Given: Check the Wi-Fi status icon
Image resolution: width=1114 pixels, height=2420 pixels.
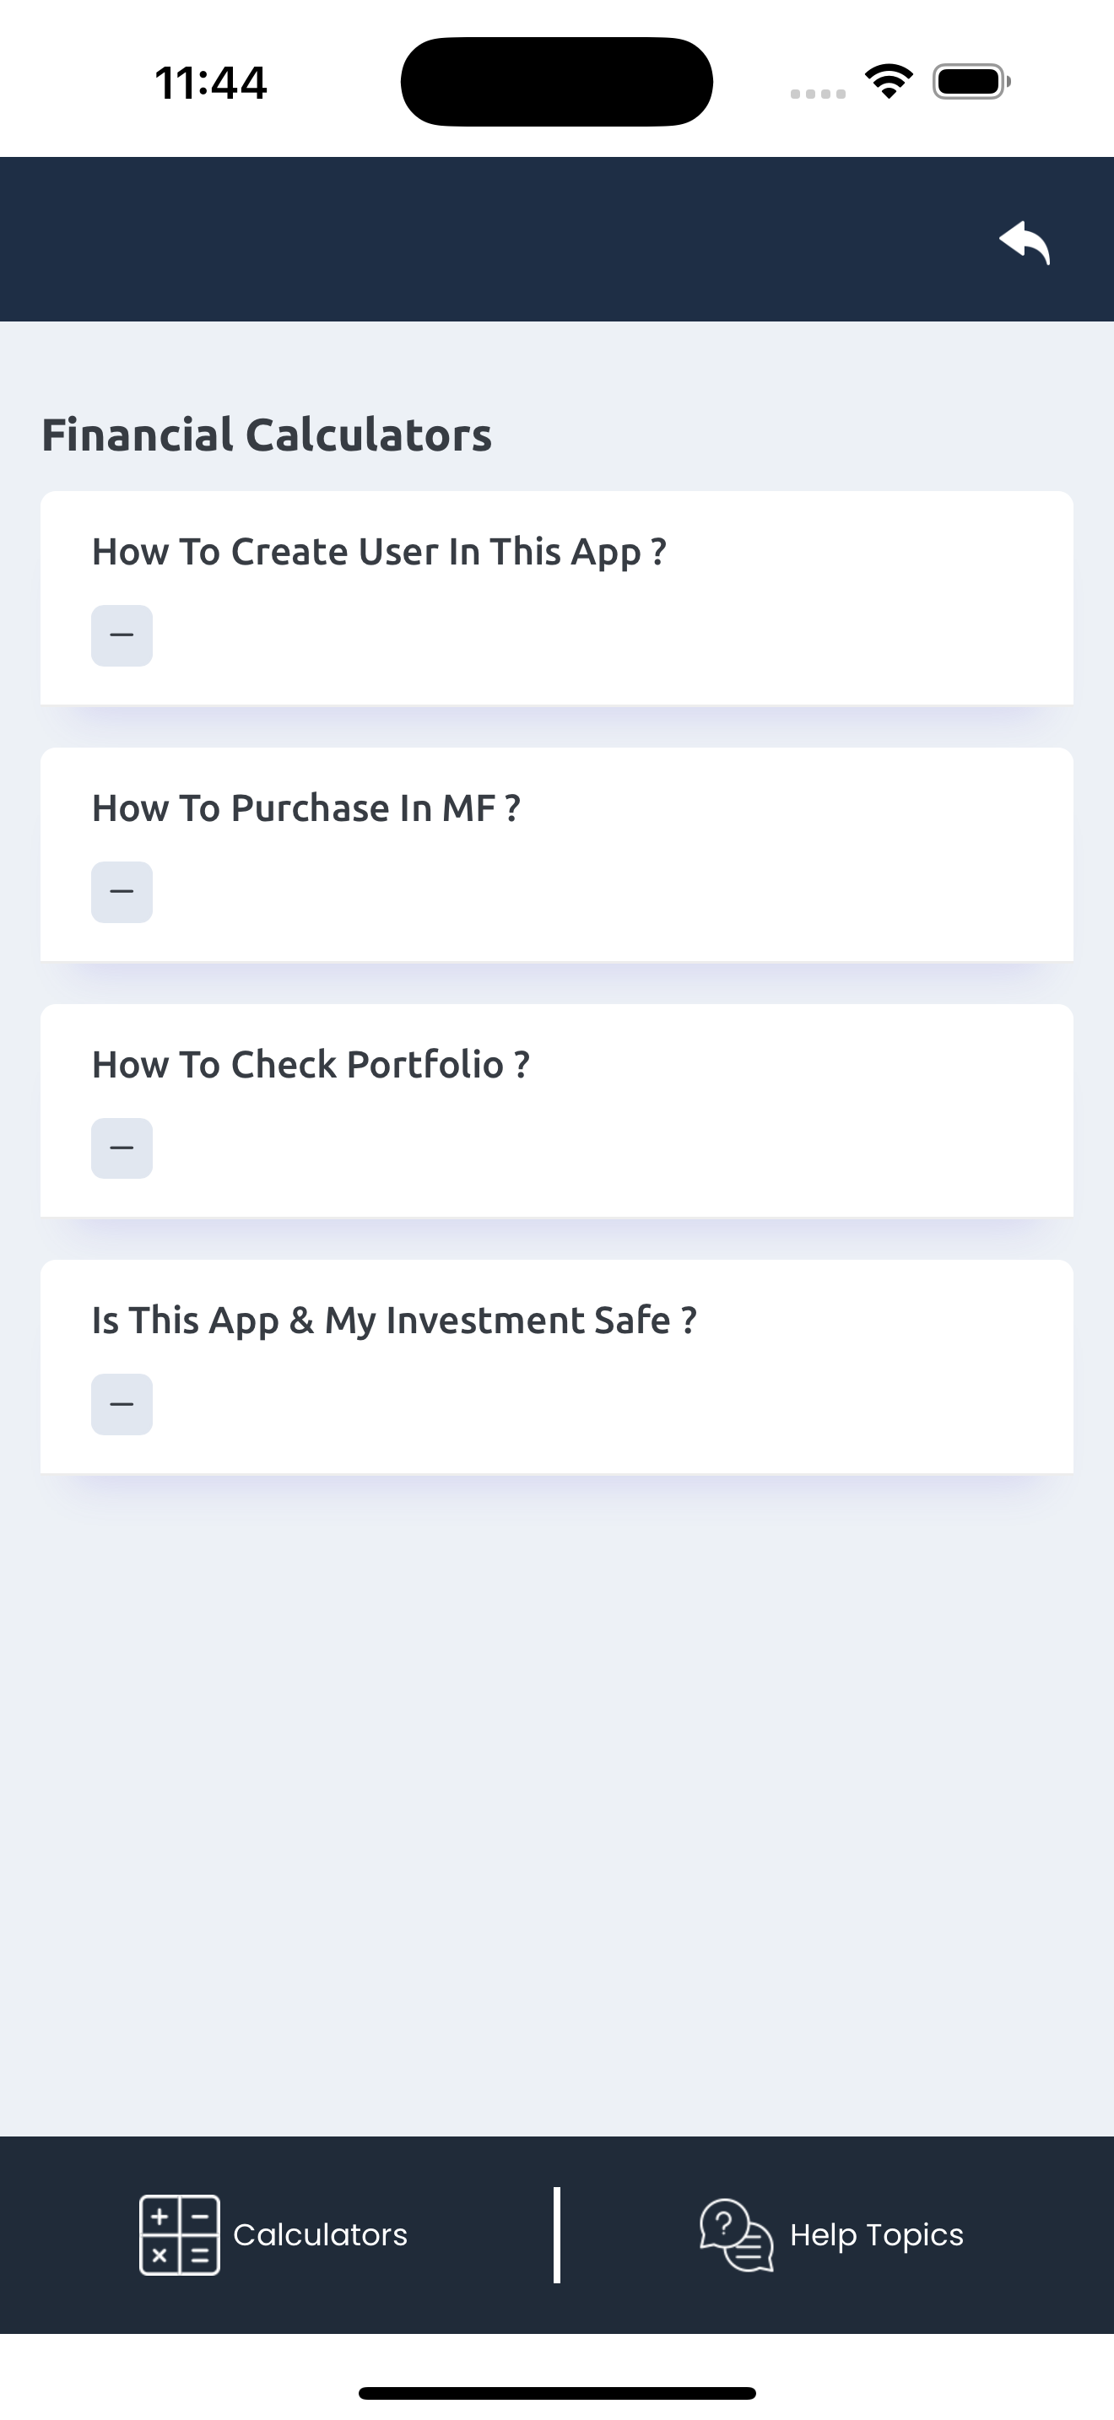Looking at the screenshot, I should (889, 81).
